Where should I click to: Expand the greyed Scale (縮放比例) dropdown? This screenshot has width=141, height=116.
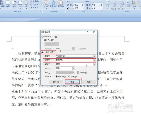click(x=74, y=49)
